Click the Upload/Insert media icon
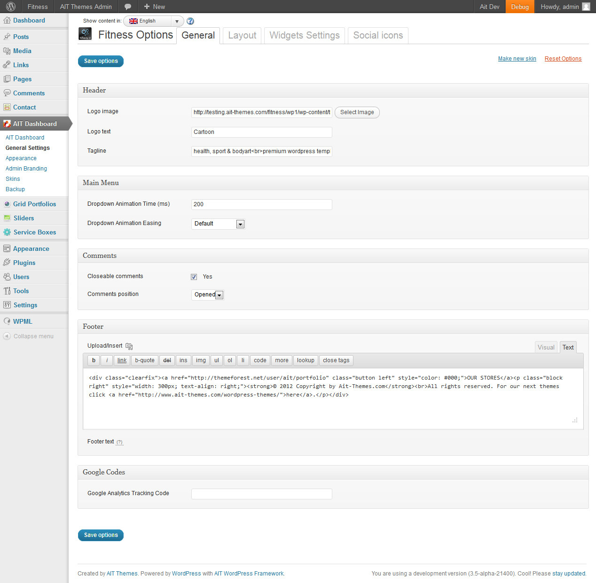Screen dimensions: 596x583 [x=129, y=346]
